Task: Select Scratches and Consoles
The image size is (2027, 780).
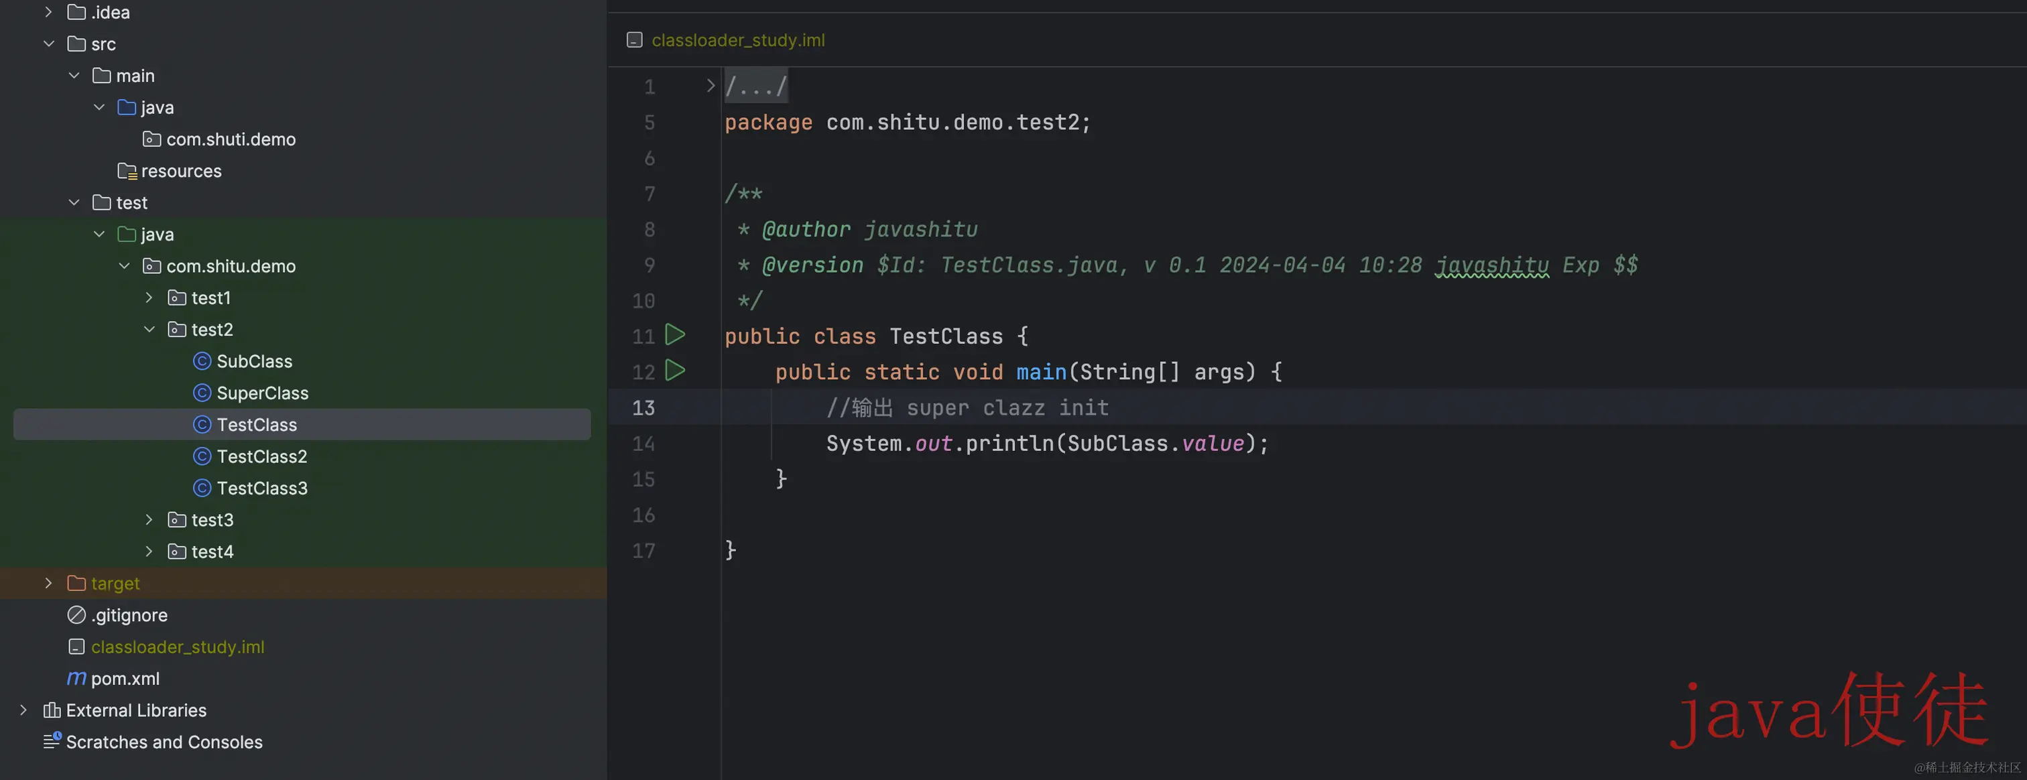Action: coord(164,742)
